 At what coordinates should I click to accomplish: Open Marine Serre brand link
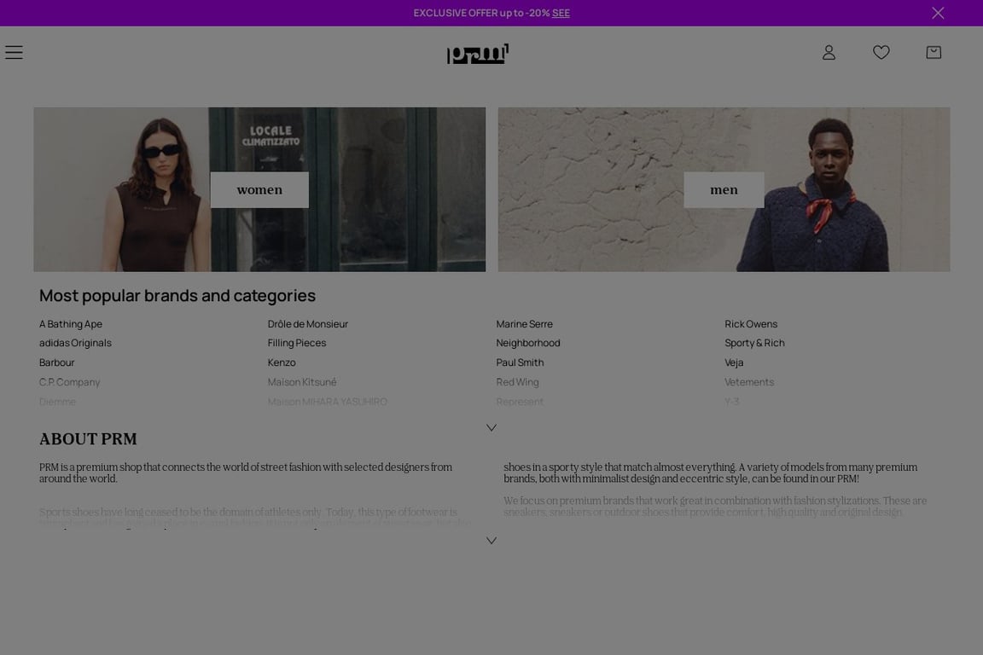point(525,324)
